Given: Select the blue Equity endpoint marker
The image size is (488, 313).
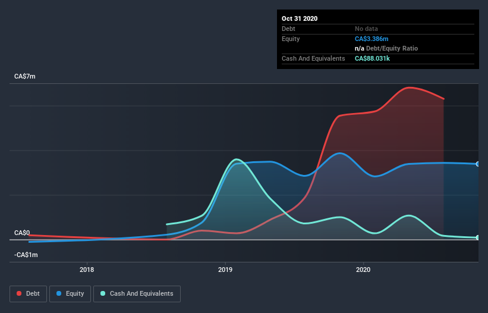Looking at the screenshot, I should tap(478, 164).
